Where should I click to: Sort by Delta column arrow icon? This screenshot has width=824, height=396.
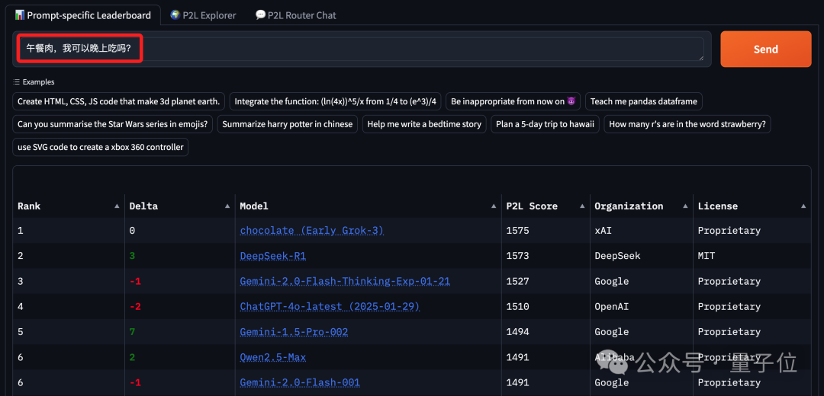[x=227, y=206]
